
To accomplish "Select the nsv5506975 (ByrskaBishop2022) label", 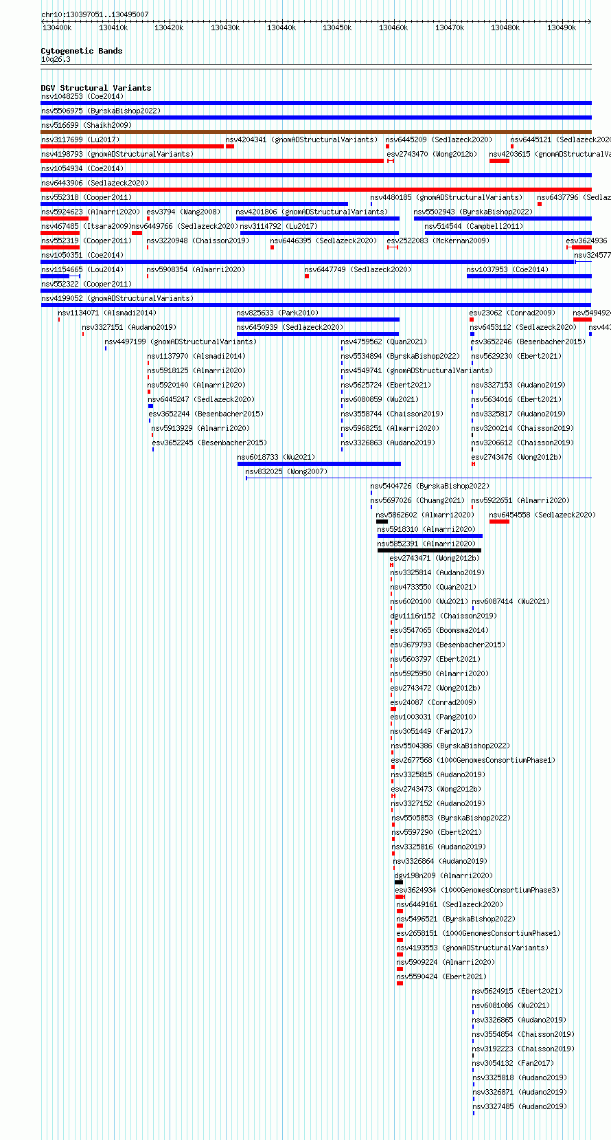I will [101, 111].
